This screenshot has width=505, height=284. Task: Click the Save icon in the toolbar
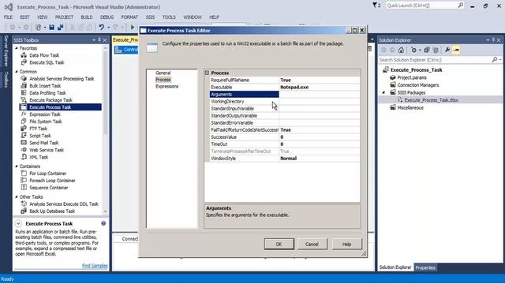[51, 28]
